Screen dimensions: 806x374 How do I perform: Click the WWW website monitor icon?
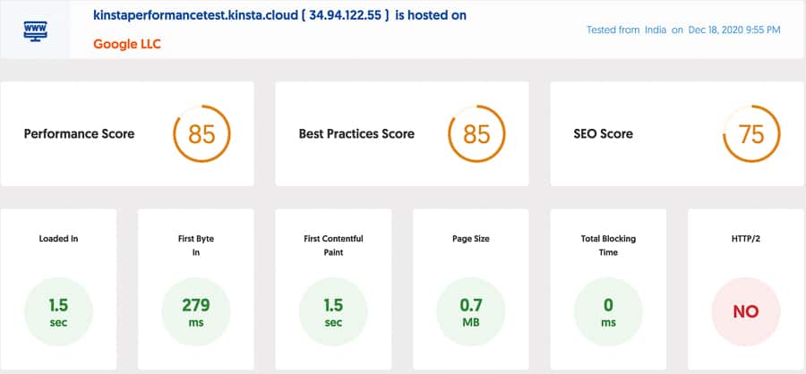click(35, 30)
